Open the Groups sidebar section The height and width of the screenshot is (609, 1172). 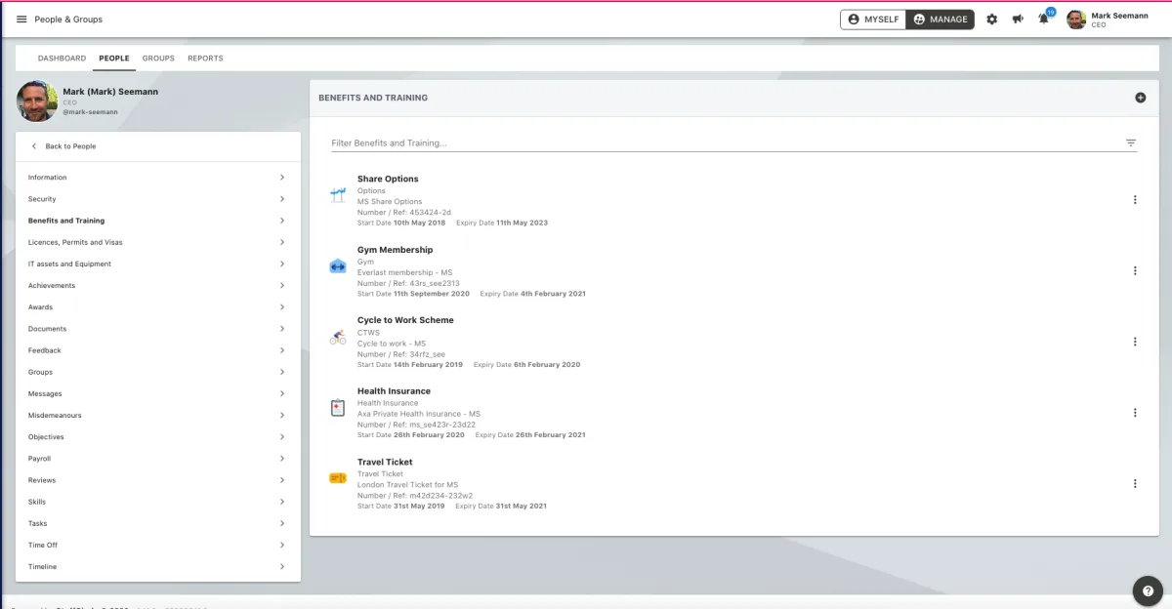click(158, 372)
